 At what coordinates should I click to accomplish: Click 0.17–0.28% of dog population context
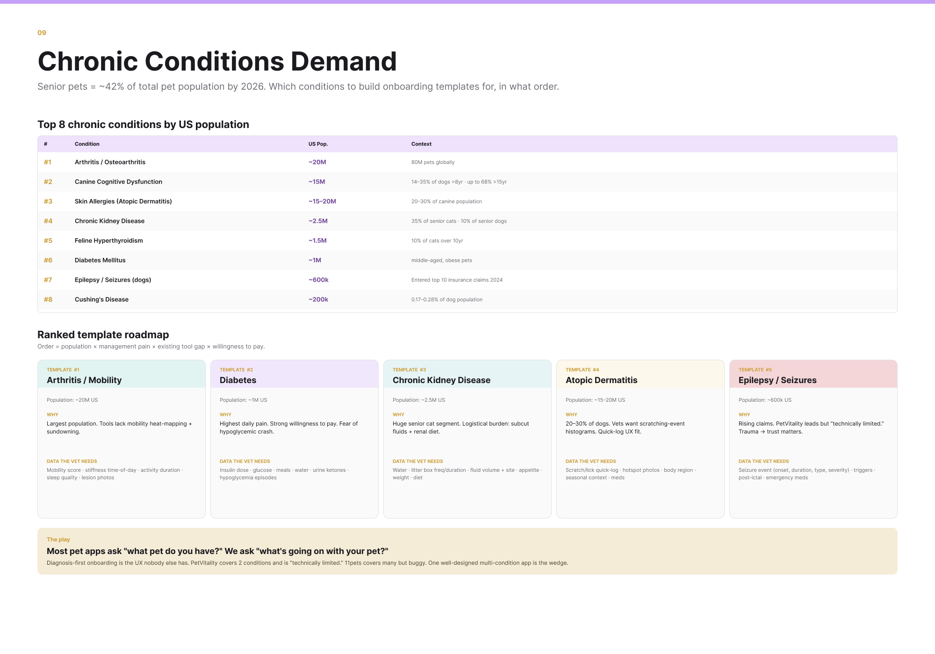point(447,299)
